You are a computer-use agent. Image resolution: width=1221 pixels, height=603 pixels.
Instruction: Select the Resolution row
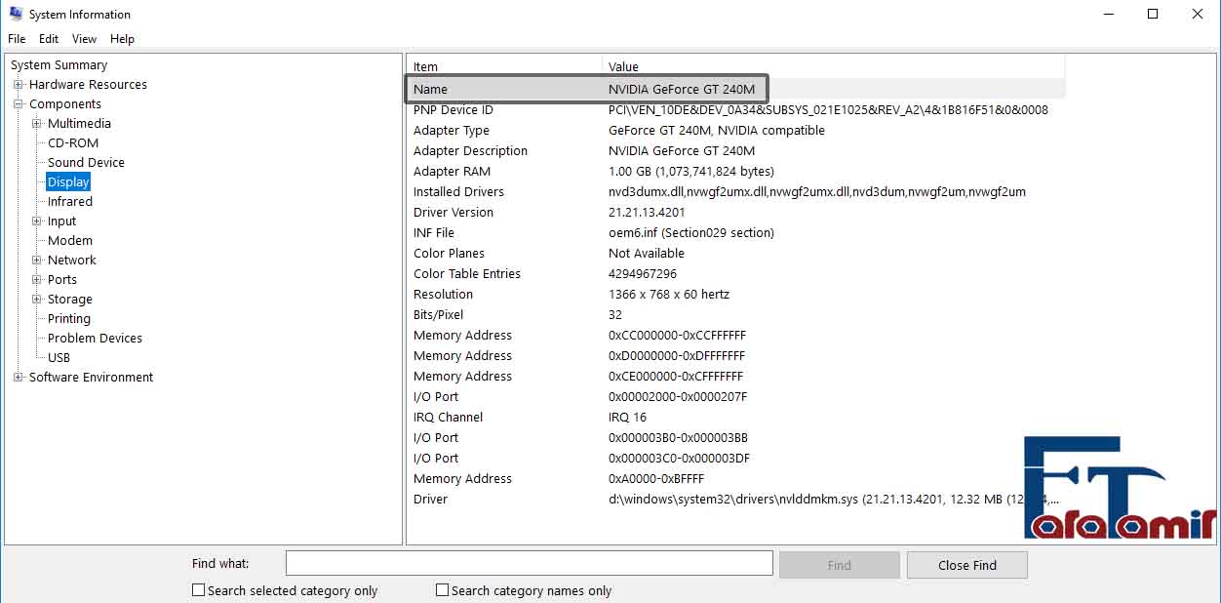(736, 295)
